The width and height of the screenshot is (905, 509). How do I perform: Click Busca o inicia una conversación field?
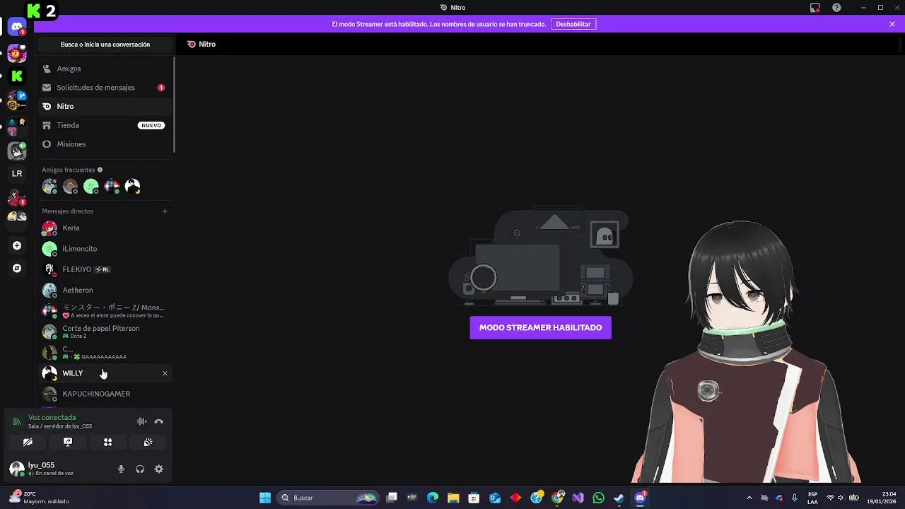click(105, 45)
